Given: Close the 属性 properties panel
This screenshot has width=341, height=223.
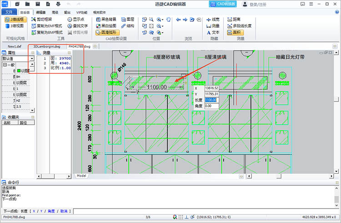Looking at the screenshot, I should 33,53.
